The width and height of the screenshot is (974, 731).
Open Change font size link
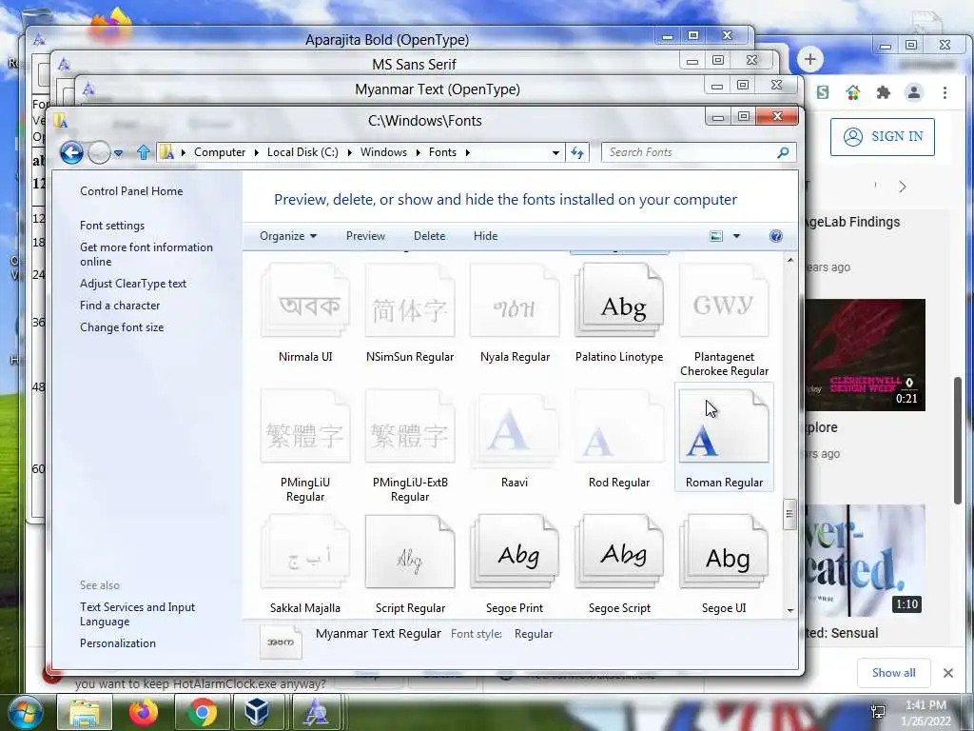click(x=122, y=327)
